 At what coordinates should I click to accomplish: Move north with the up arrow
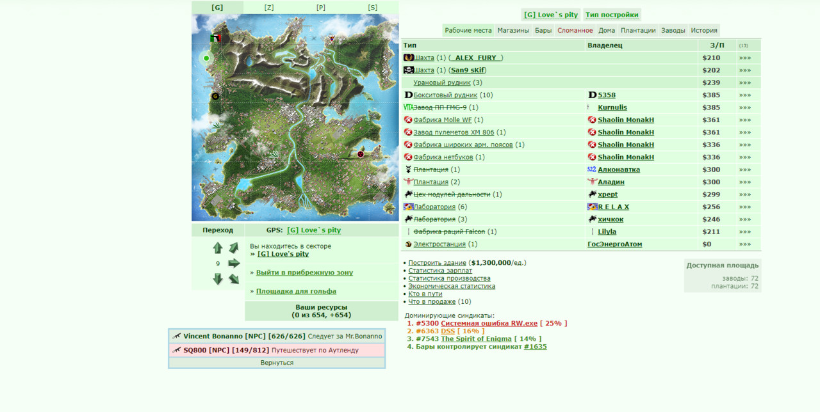coord(218,248)
